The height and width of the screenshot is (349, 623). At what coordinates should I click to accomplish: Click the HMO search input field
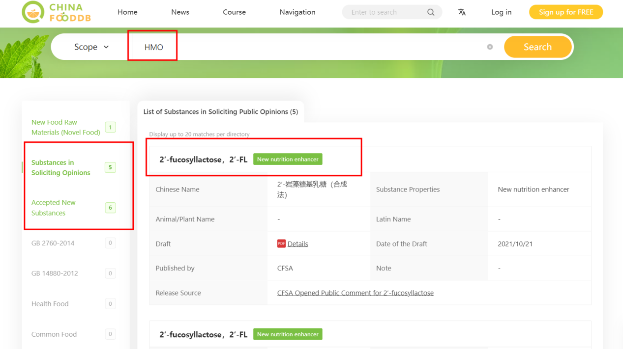(x=315, y=47)
